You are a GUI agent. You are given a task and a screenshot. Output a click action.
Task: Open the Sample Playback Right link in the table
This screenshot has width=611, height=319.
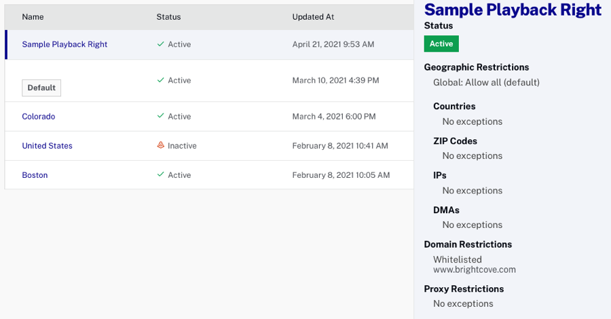point(64,44)
